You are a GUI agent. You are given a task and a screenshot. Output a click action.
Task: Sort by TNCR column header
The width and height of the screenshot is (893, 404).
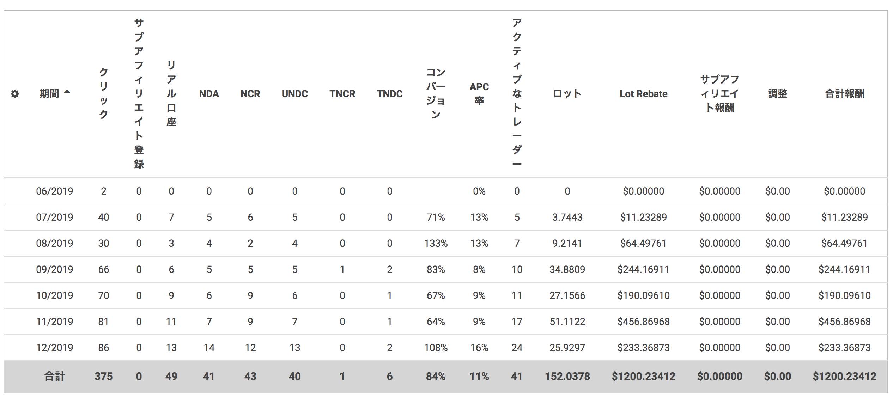[342, 94]
